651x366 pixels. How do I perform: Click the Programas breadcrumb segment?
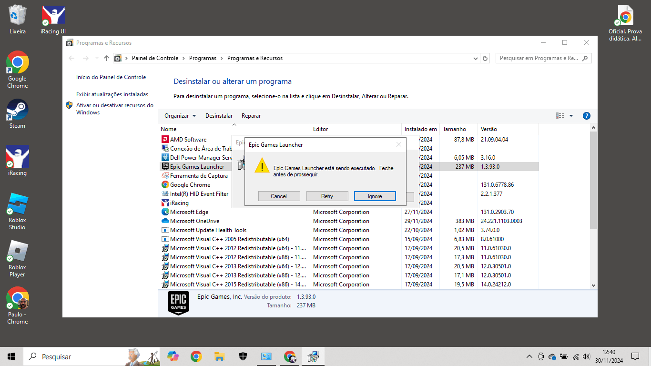(x=203, y=58)
